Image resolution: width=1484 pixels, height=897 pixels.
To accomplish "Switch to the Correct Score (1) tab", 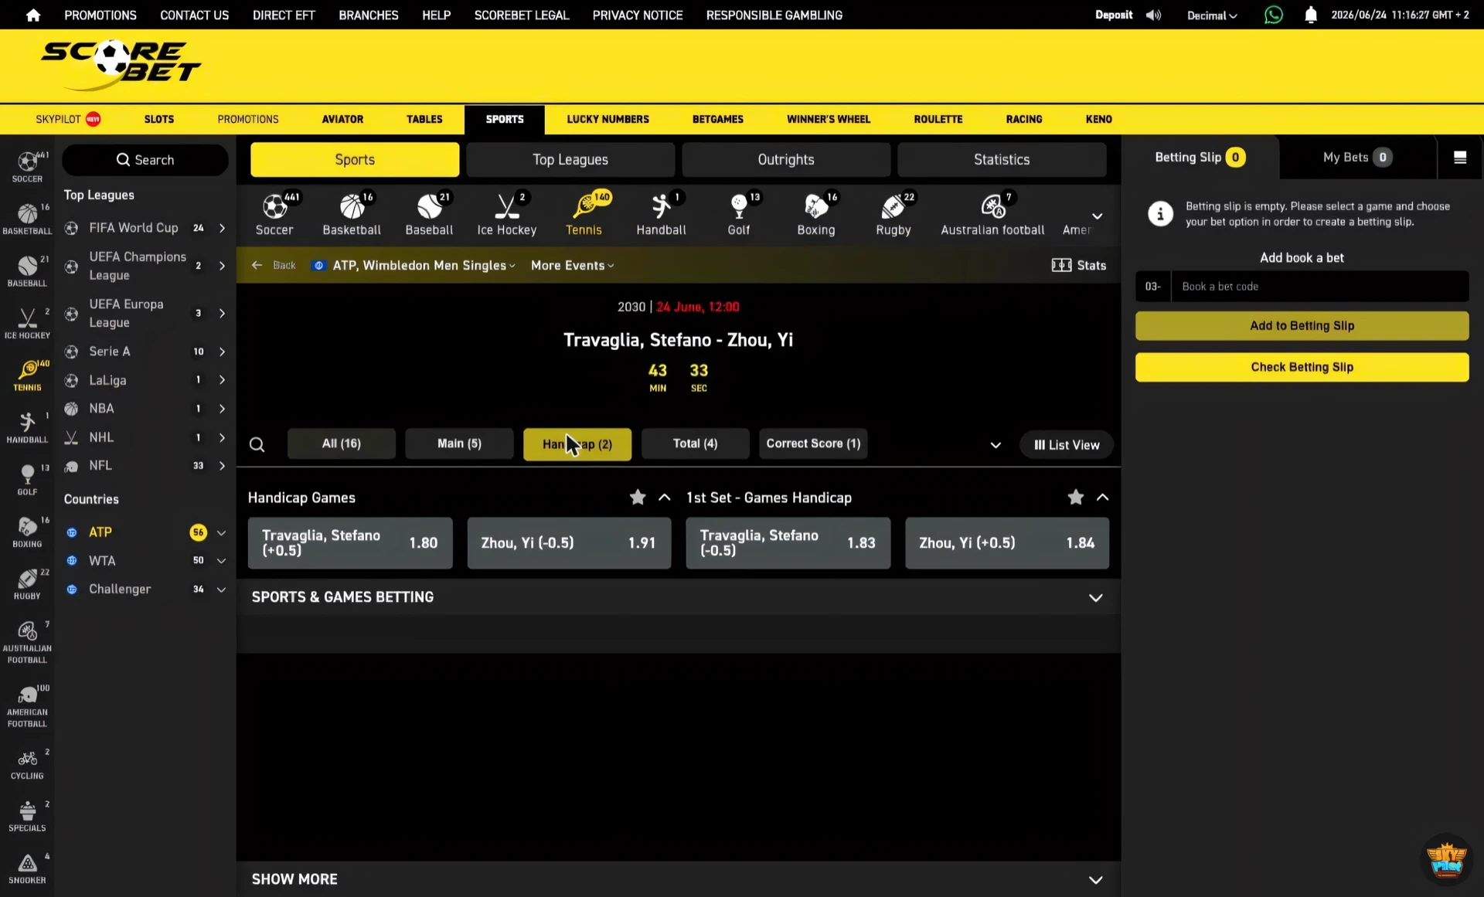I will 813,443.
